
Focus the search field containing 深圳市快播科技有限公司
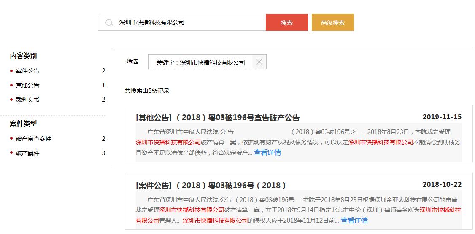click(182, 22)
